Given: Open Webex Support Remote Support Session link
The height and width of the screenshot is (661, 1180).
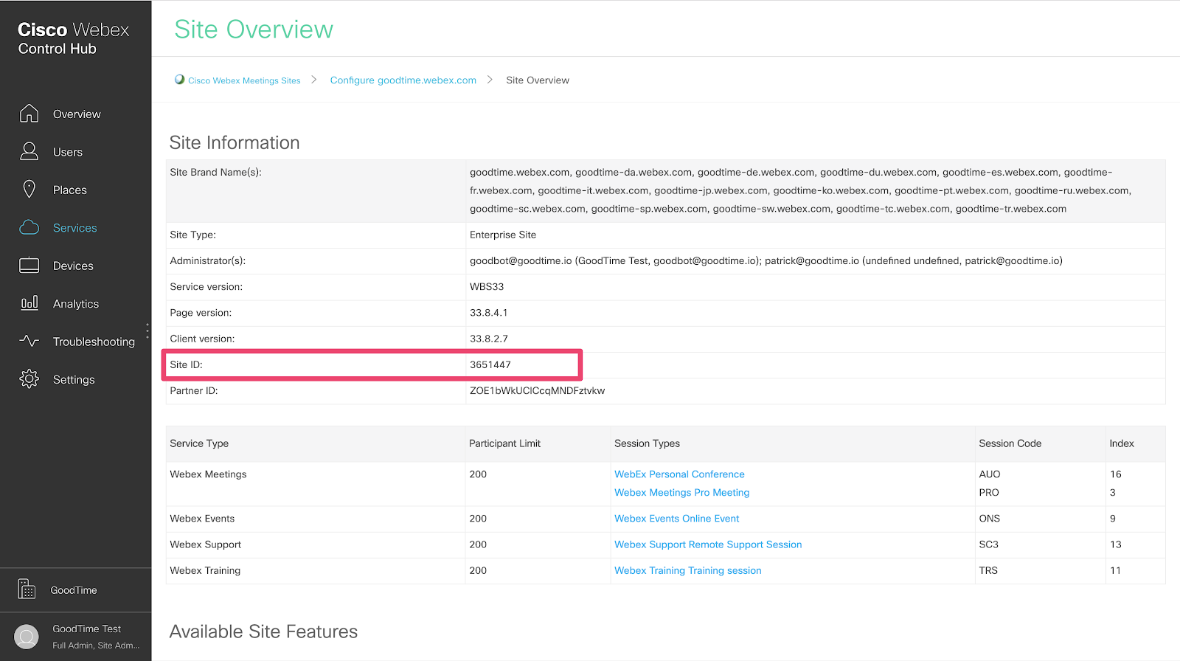Looking at the screenshot, I should tap(708, 544).
